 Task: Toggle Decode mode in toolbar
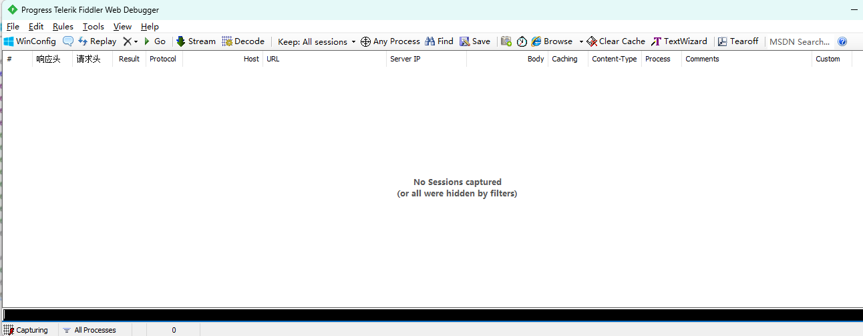pyautogui.click(x=243, y=41)
